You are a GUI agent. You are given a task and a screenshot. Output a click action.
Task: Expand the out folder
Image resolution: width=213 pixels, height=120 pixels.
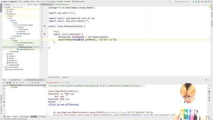pyautogui.click(x=7, y=16)
